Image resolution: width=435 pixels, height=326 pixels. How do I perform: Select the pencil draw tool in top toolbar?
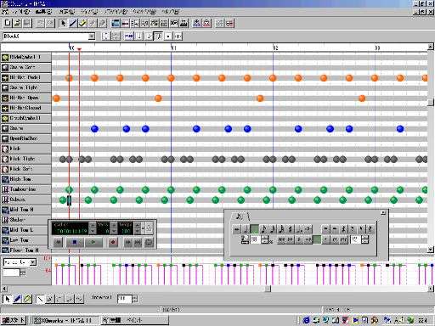[73, 23]
